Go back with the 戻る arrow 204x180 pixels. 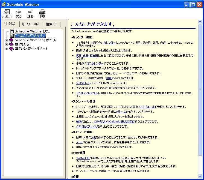[19, 13]
